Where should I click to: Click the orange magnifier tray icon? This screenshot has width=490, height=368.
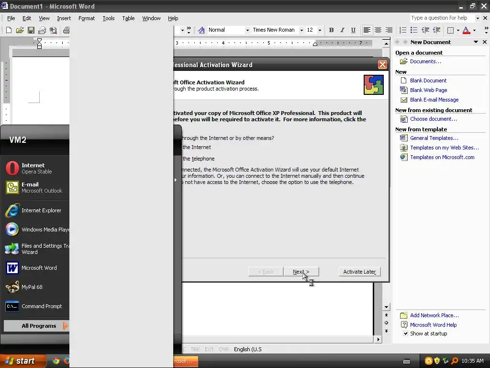[x=455, y=361]
